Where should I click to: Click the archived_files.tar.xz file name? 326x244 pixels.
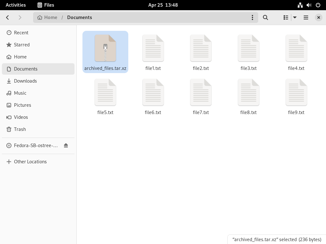(105, 68)
